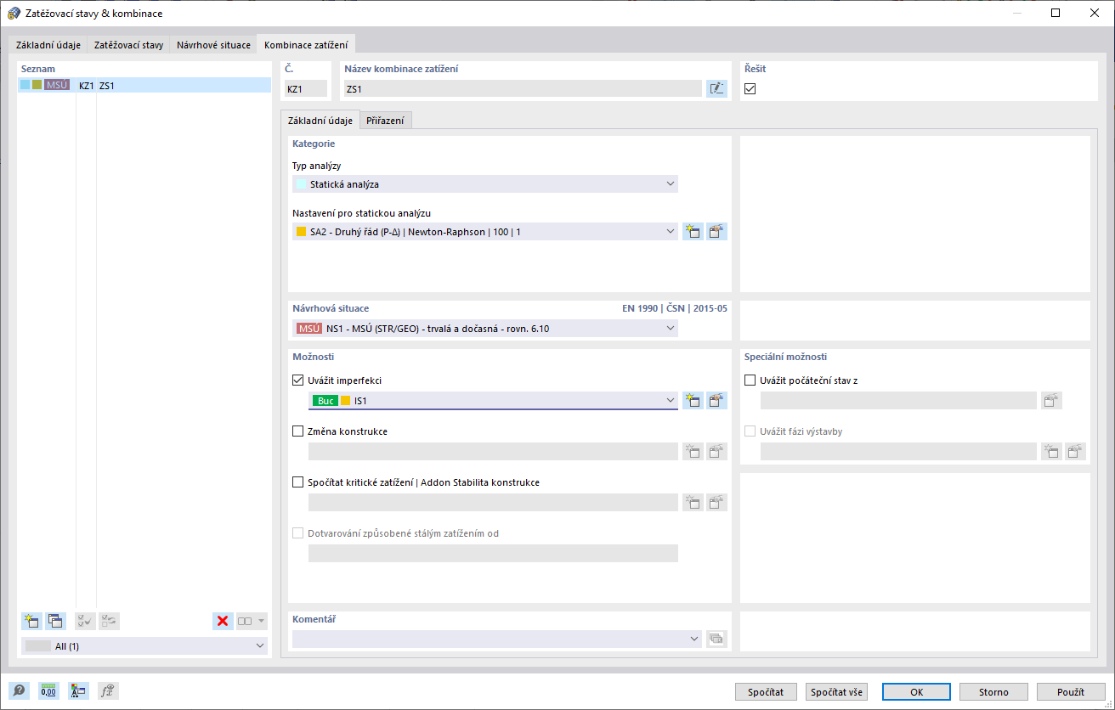1115x710 pixels.
Task: Delete the selected load combination
Action: pos(223,621)
